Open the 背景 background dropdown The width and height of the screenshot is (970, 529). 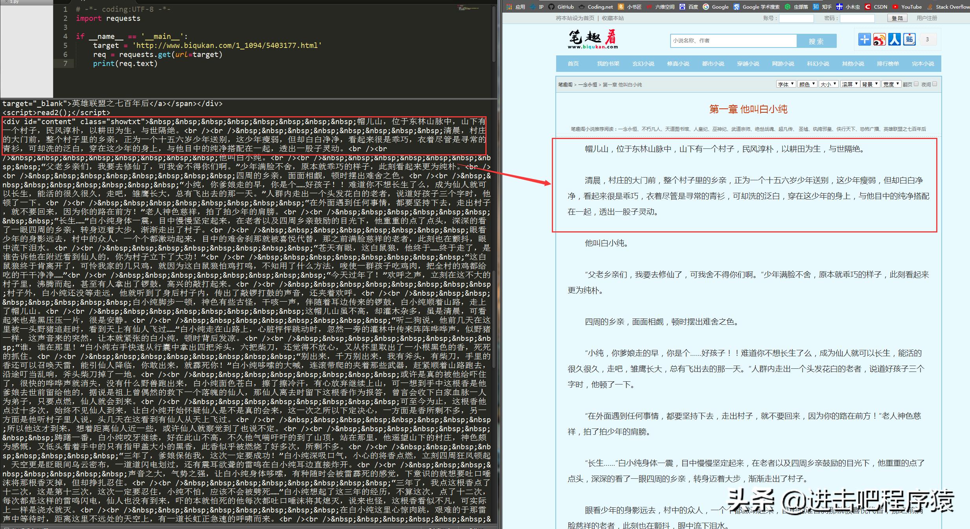pyautogui.click(x=870, y=84)
